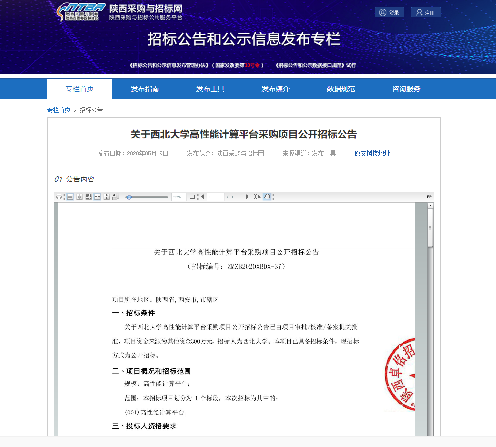Click the print icon in PDF toolbar
The height and width of the screenshot is (447, 496).
[x=59, y=197]
